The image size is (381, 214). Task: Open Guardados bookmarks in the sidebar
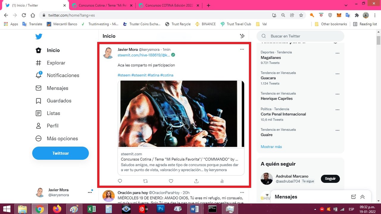53,100
